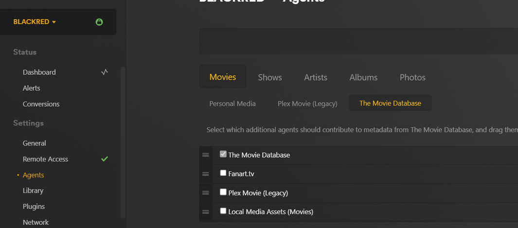This screenshot has height=228, width=518.
Task: Open Dashboard in the sidebar
Action: pyautogui.click(x=39, y=72)
